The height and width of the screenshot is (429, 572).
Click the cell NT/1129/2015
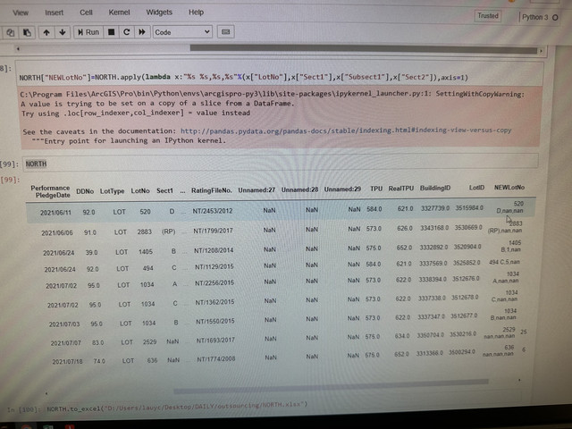click(x=214, y=266)
